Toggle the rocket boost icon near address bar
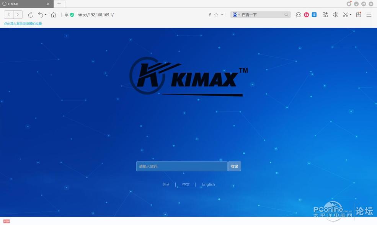Screen dimensions: 377x225 pyautogui.click(x=66, y=15)
